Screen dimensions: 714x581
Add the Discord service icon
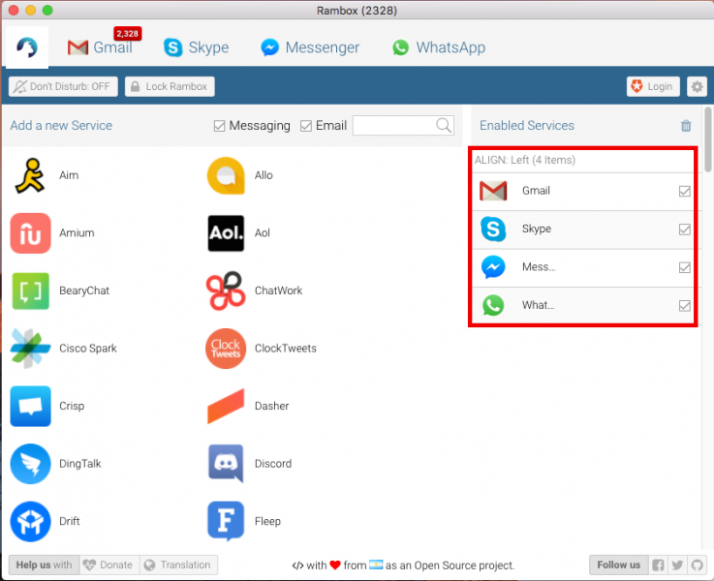tap(226, 464)
